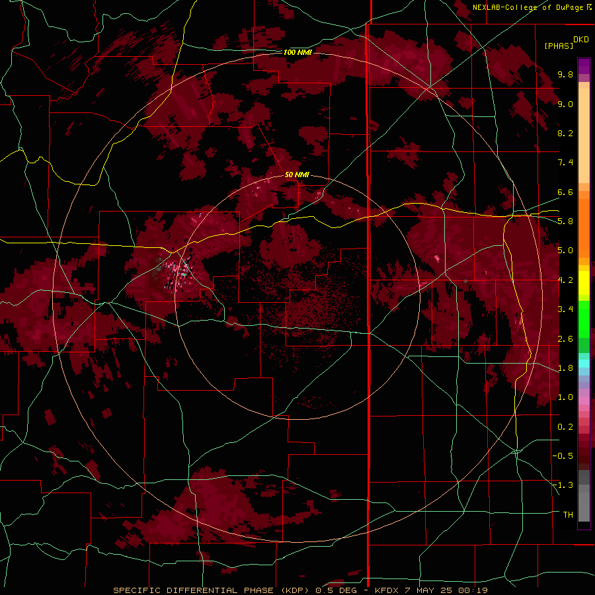Select the 100 NMI range ring label

297,52
